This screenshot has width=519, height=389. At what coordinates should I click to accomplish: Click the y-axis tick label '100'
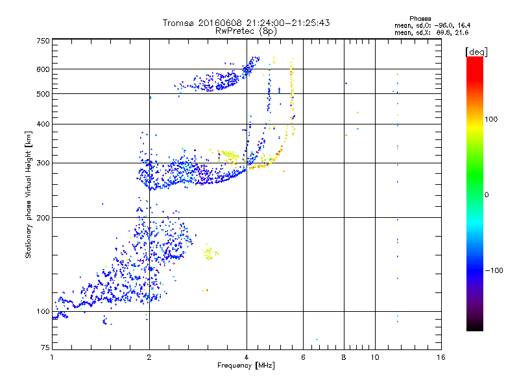[43, 312]
